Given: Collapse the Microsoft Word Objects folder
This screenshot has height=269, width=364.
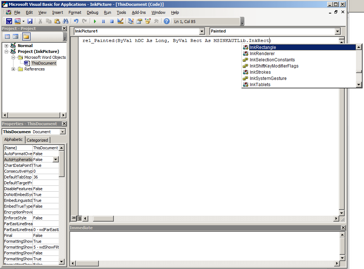Looking at the screenshot, I should pyautogui.click(x=13, y=57).
